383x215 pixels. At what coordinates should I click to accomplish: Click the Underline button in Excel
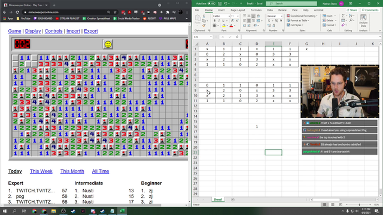tap(223, 20)
